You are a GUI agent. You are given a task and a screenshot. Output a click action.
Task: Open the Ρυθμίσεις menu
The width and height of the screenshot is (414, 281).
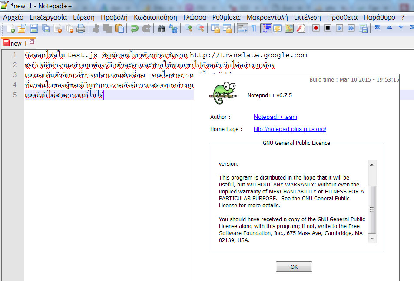(x=226, y=17)
